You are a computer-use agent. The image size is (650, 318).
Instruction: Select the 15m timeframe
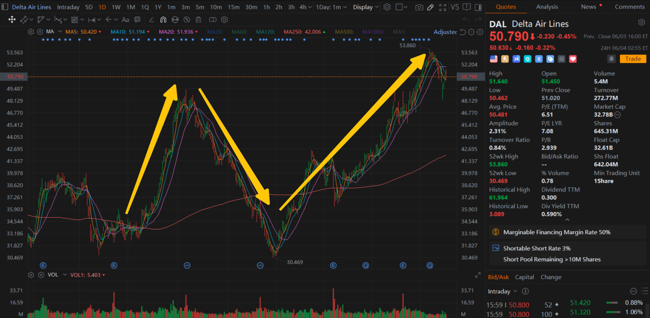coord(234,7)
